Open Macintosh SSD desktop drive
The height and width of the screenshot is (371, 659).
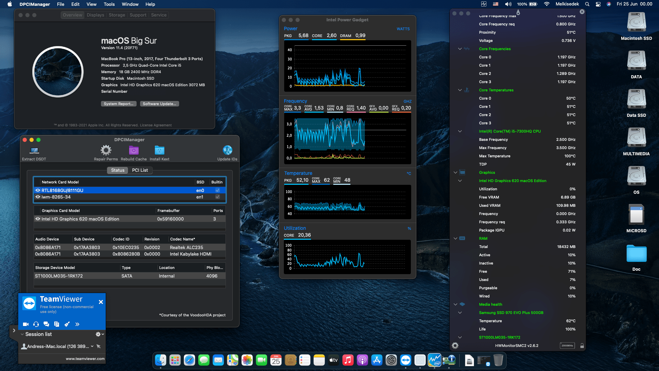pyautogui.click(x=636, y=23)
